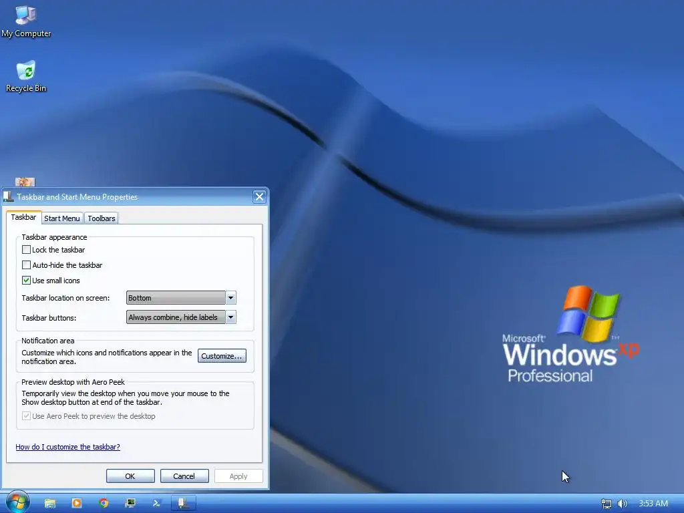Click Preview desktop with Aero Peek heading
684x513 pixels.
(x=73, y=381)
